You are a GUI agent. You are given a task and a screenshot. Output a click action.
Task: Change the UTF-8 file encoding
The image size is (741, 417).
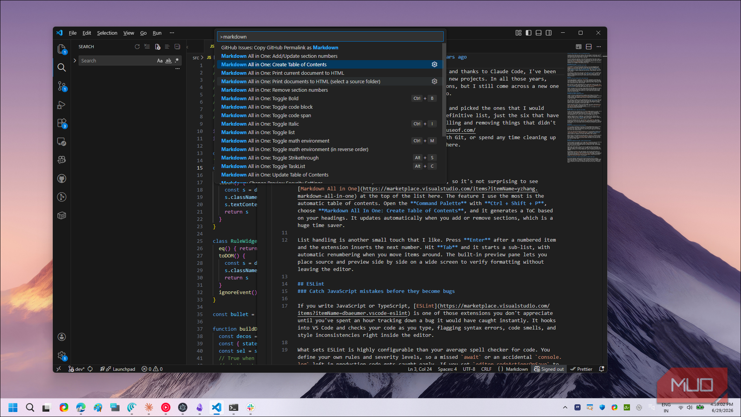(469, 369)
